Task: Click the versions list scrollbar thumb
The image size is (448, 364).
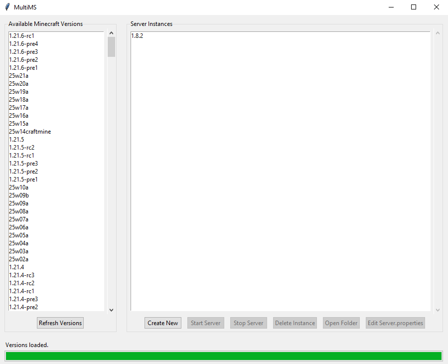Action: click(112, 47)
